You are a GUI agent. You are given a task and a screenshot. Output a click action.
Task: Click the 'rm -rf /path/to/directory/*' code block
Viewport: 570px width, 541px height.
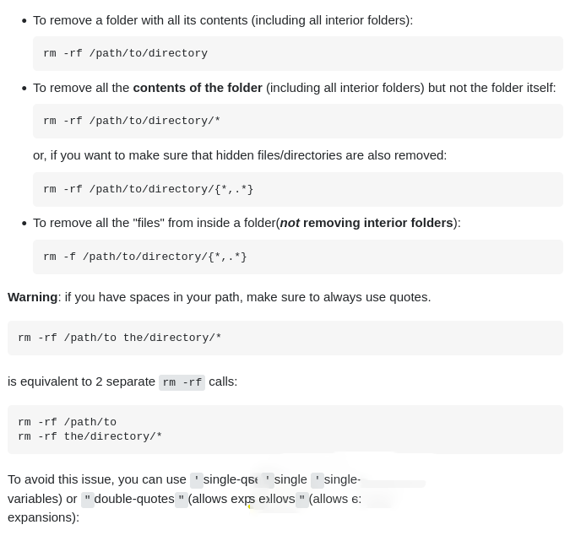132,121
